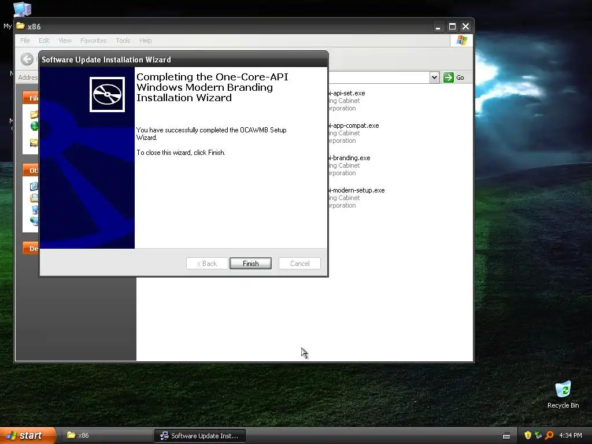The image size is (592, 444).
Task: Open the Edit menu in x86 window
Action: pyautogui.click(x=44, y=40)
